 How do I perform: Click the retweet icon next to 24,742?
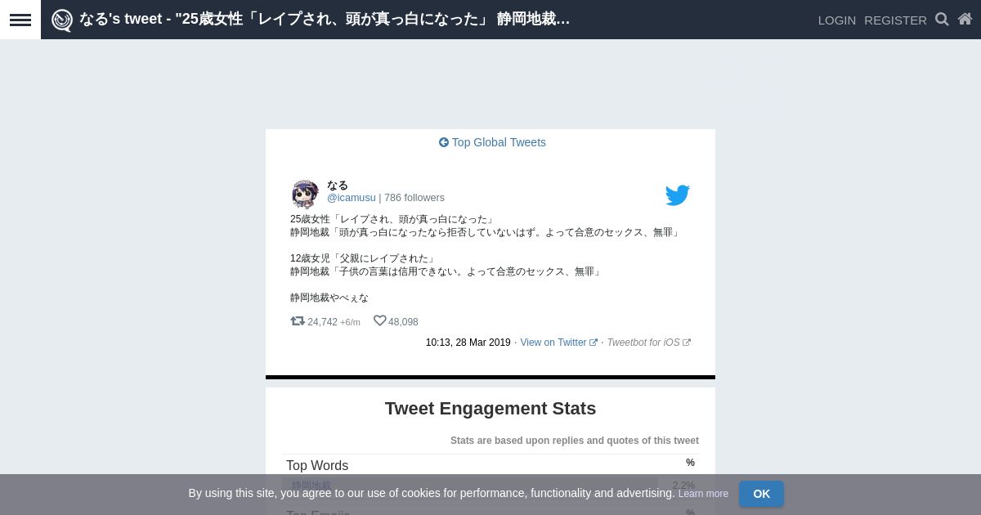pos(298,321)
